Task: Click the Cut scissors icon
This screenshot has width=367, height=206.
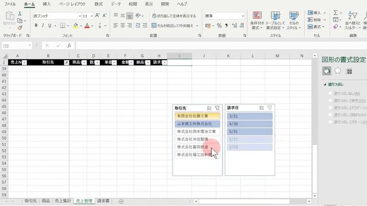Action: pos(20,14)
